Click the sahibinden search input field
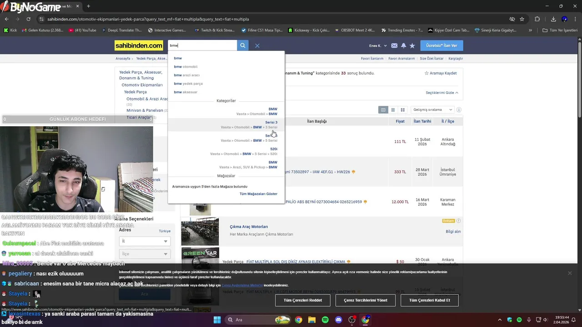The width and height of the screenshot is (582, 327). [202, 45]
